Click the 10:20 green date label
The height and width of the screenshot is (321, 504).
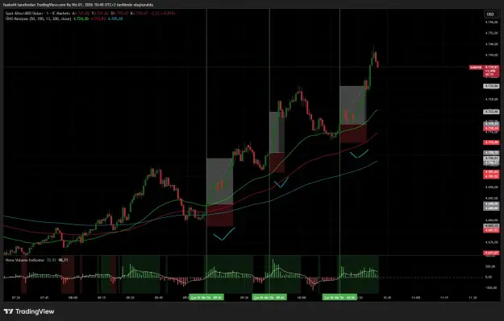[339, 298]
